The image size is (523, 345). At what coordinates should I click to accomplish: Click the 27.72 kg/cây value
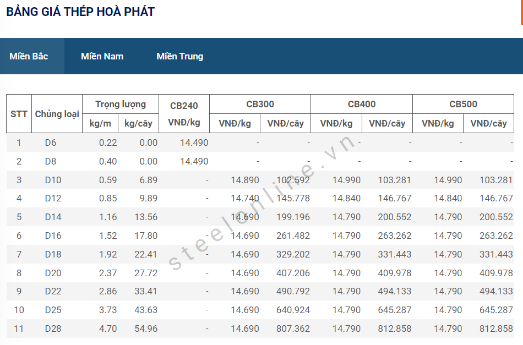(x=146, y=273)
